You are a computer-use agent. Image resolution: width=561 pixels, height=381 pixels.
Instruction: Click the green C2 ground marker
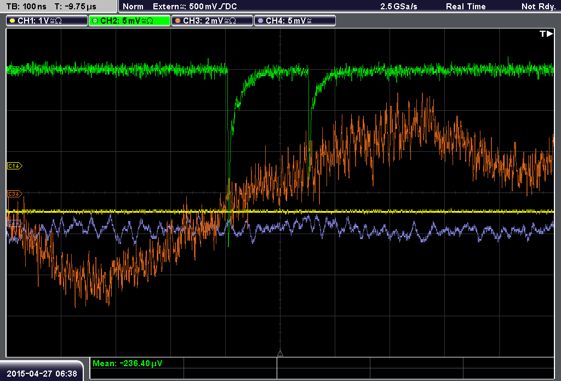click(14, 71)
